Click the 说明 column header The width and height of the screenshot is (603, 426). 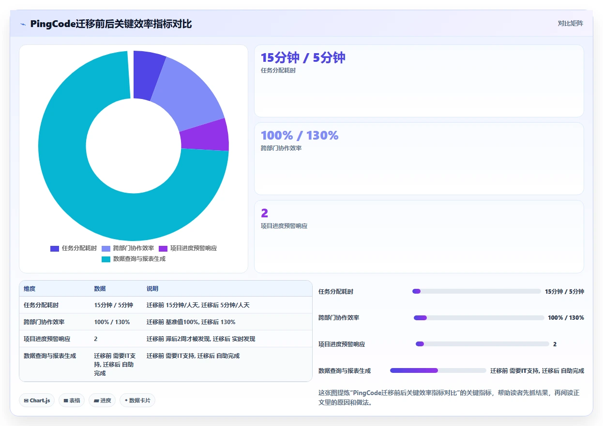(x=152, y=289)
